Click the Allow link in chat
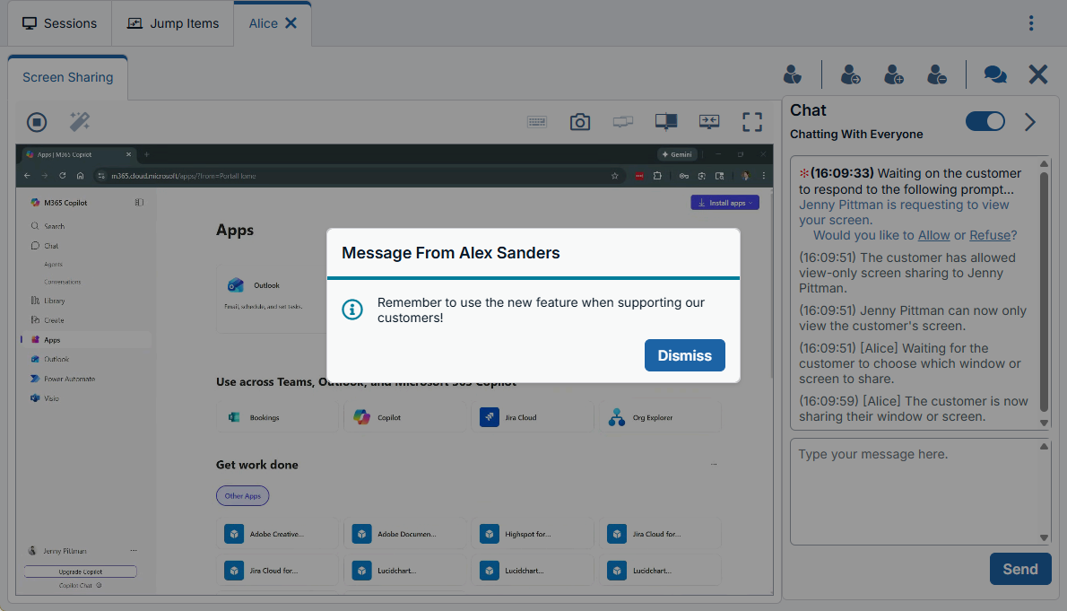Viewport: 1067px width, 611px height. pyautogui.click(x=933, y=235)
